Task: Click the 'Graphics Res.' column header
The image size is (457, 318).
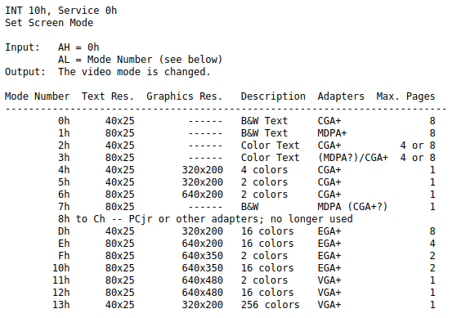Action: point(184,96)
